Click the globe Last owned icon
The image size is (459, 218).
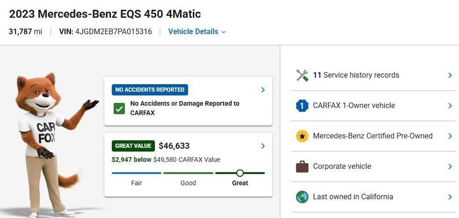point(302,197)
